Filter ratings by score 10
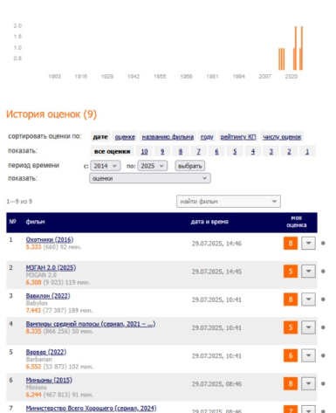The image size is (336, 413). click(x=144, y=151)
